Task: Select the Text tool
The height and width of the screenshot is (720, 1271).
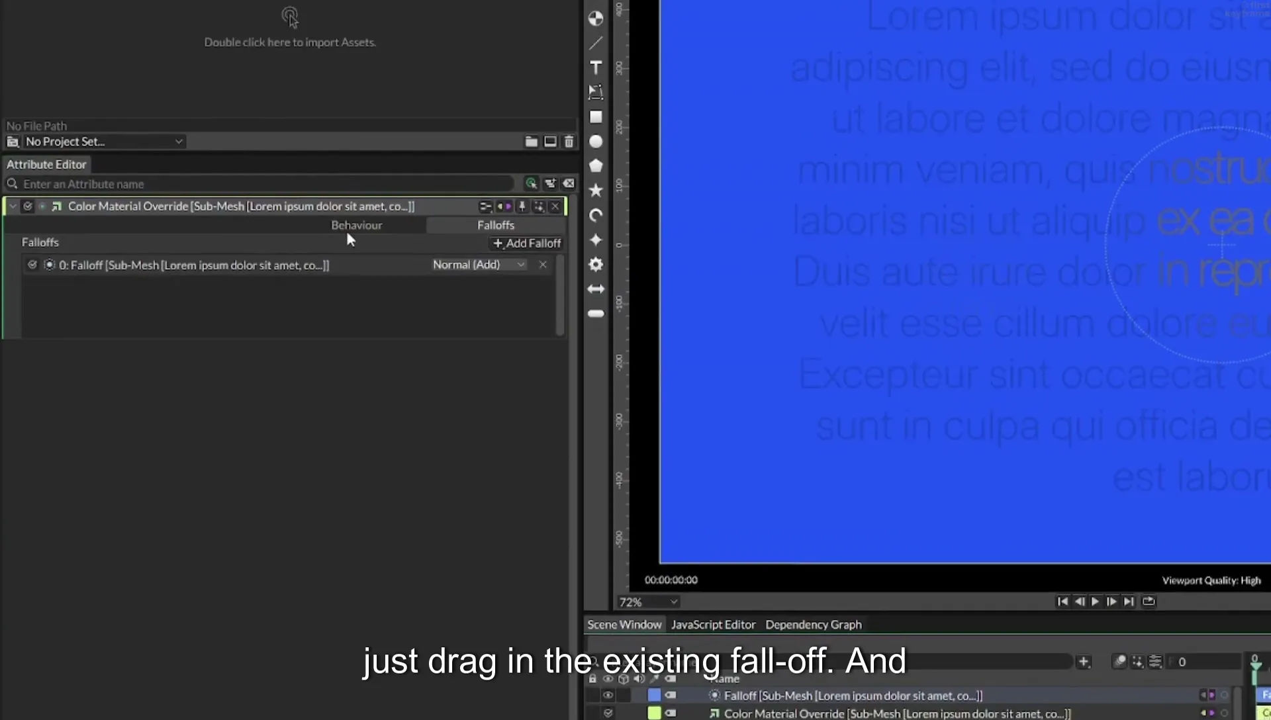Action: pos(596,67)
